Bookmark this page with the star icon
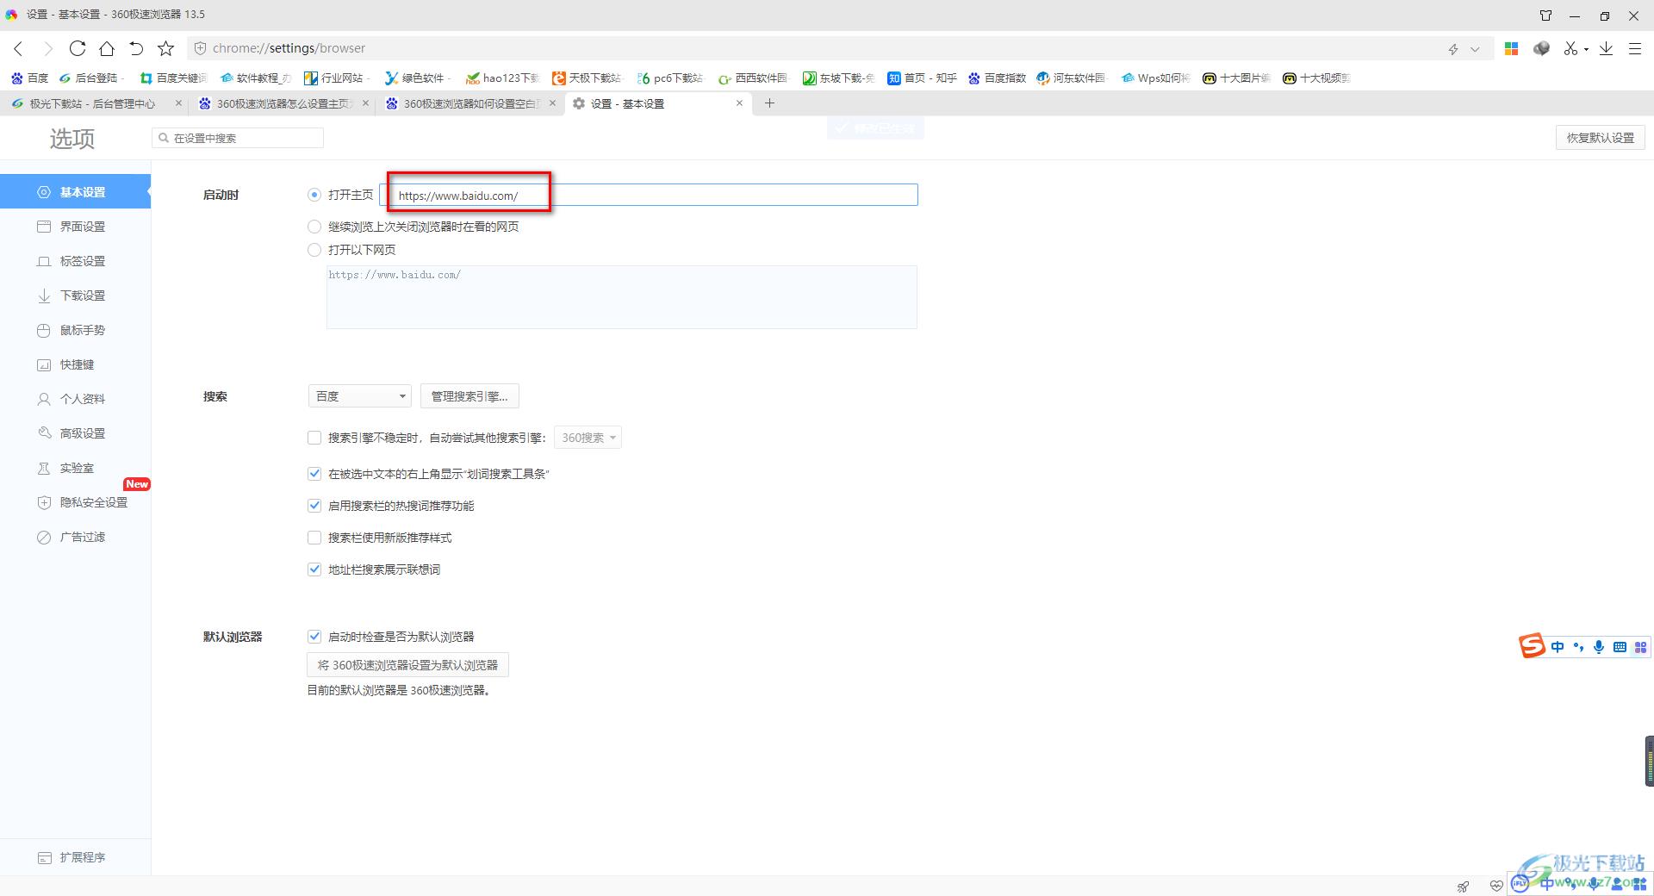Viewport: 1654px width, 896px height. pyautogui.click(x=166, y=48)
